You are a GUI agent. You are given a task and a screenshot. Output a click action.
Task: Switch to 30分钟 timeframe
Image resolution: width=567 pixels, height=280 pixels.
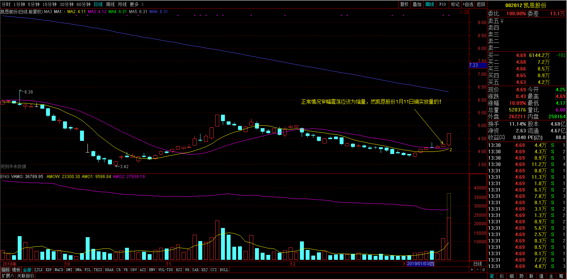(x=67, y=4)
